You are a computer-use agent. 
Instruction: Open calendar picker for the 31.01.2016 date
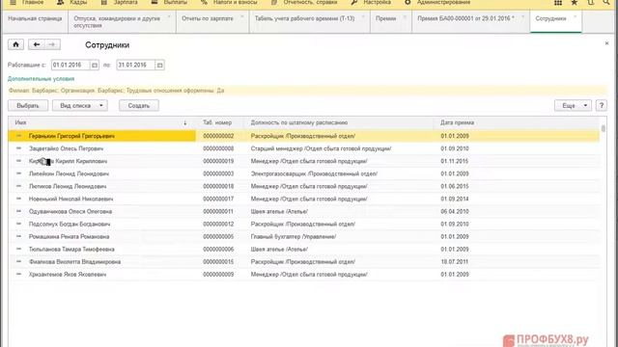159,66
